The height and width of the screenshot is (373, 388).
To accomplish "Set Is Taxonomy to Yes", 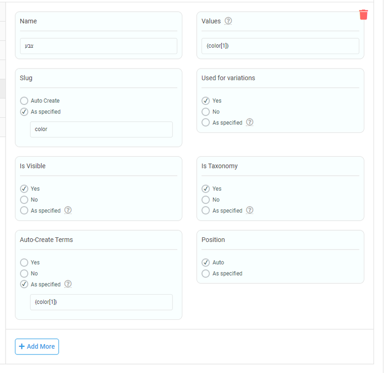I will pyautogui.click(x=205, y=189).
